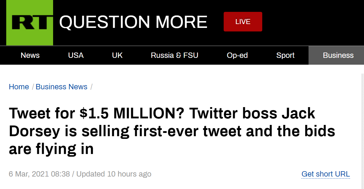364x189 pixels.
Task: Open Russia & FSU section
Action: (174, 55)
